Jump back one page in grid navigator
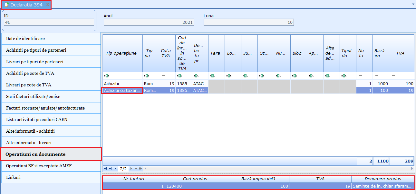Image resolution: width=416 pixels, height=194 pixels. pyautogui.click(x=111, y=168)
